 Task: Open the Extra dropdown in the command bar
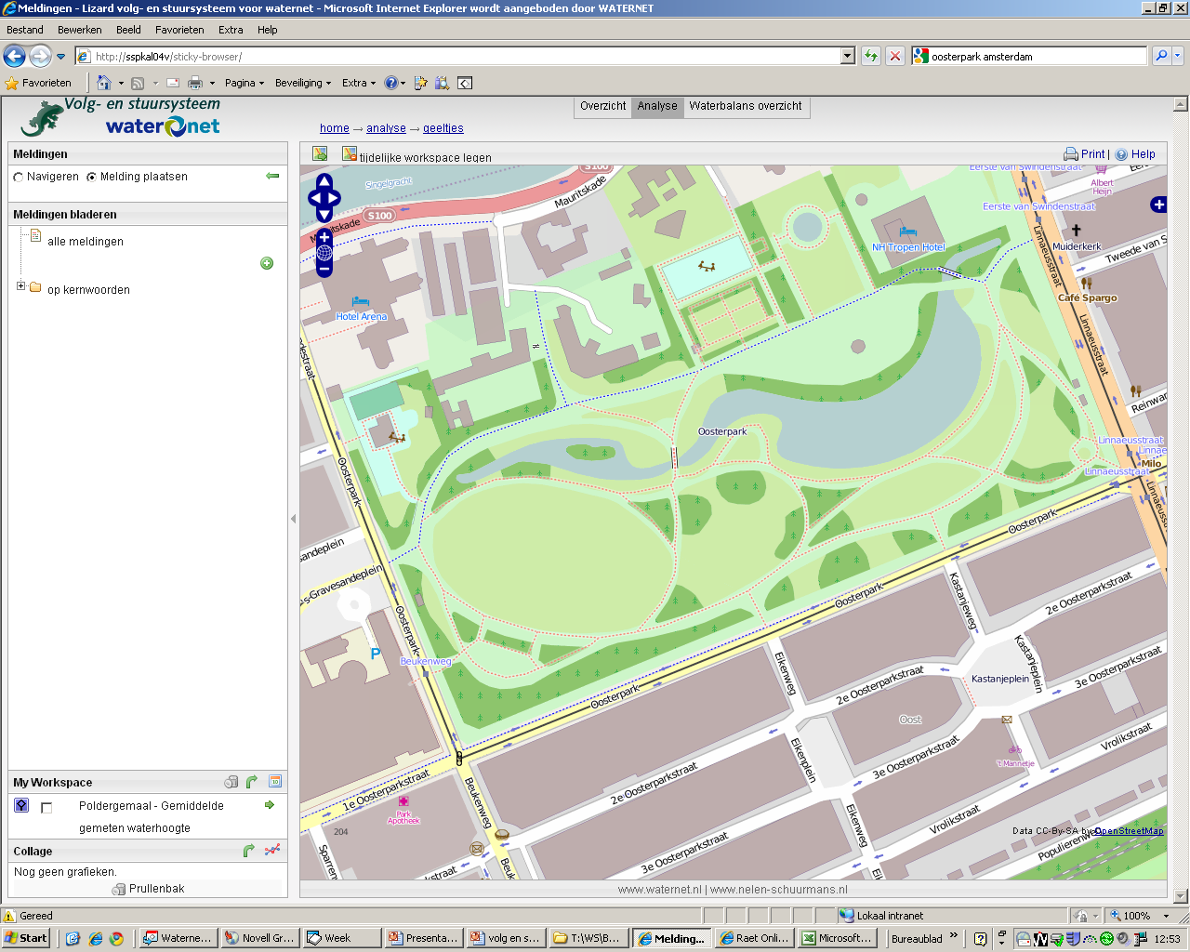click(x=359, y=83)
